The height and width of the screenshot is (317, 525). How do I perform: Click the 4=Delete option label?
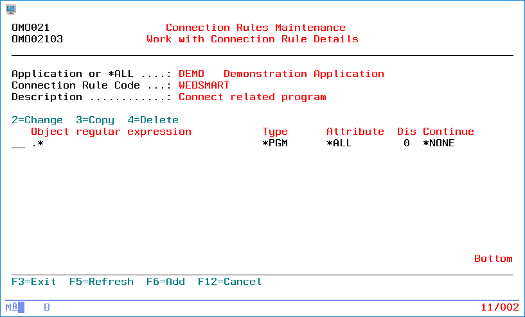coord(153,120)
